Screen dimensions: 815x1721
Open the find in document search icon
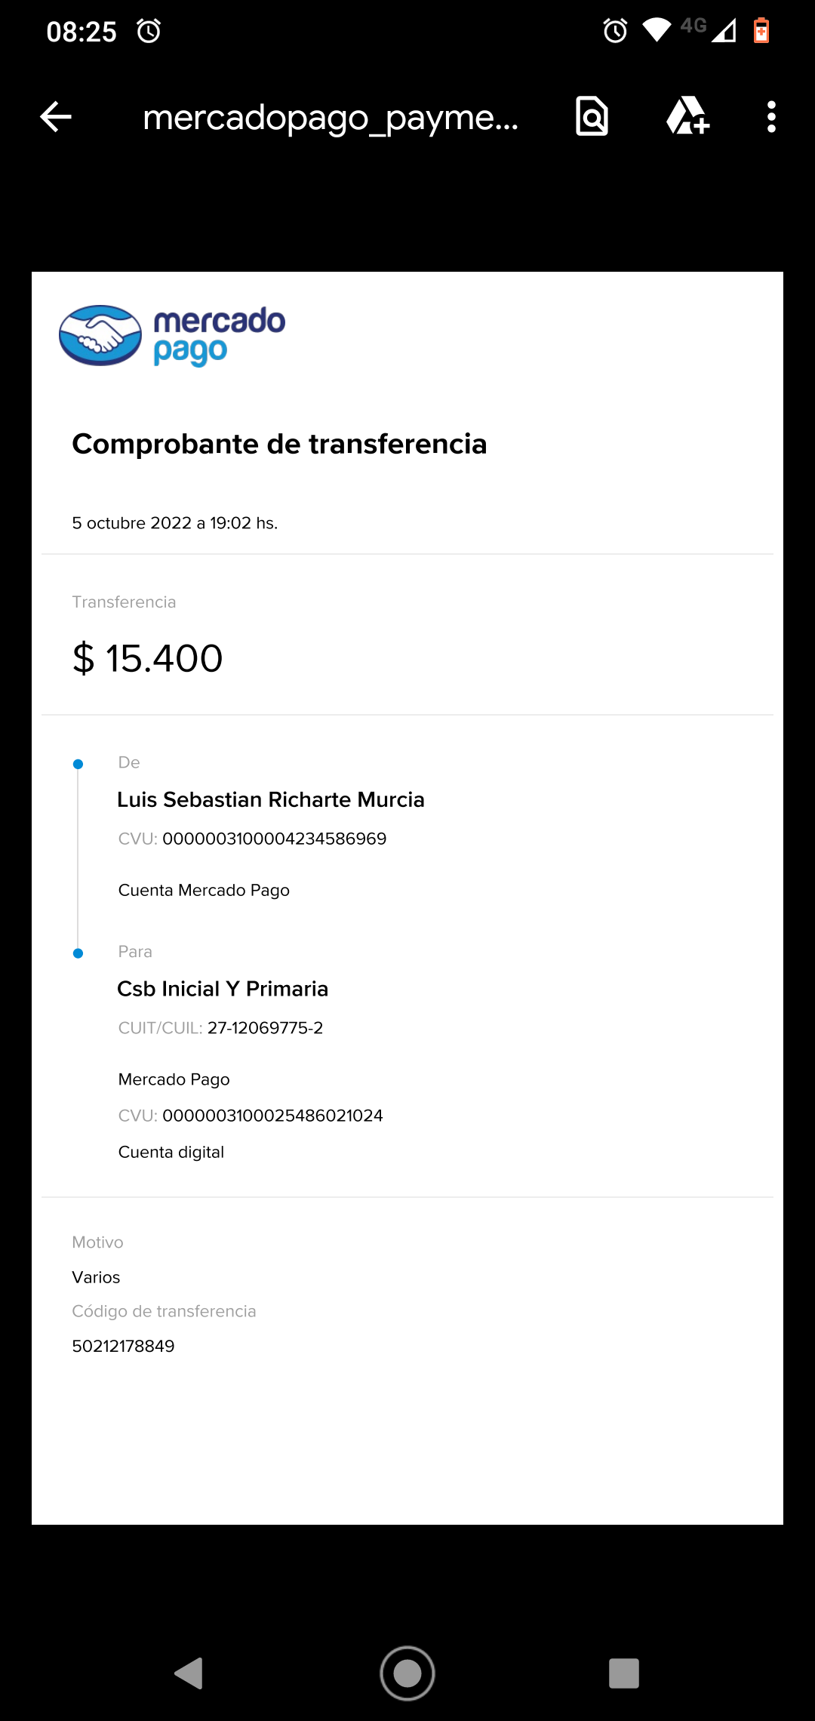tap(592, 117)
